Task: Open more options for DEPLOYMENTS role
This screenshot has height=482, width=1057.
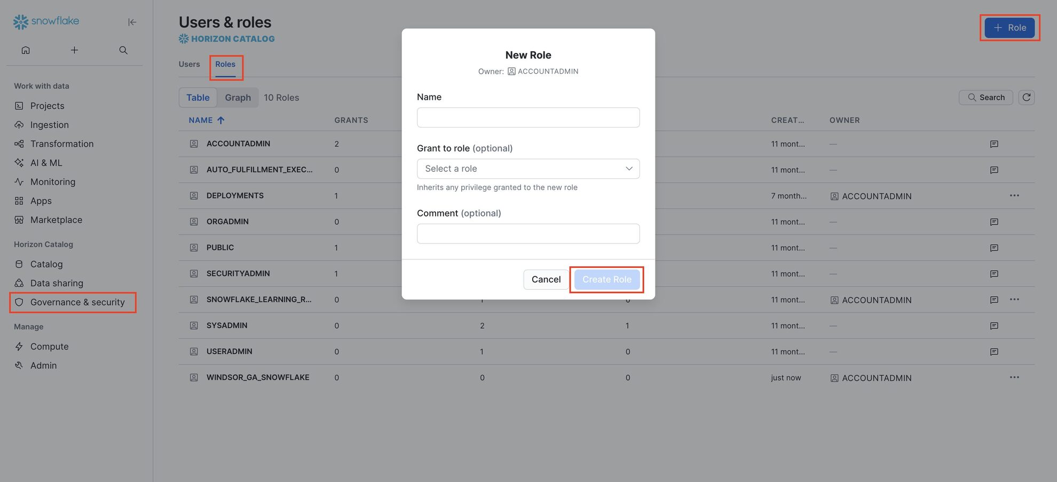Action: coord(1014,195)
